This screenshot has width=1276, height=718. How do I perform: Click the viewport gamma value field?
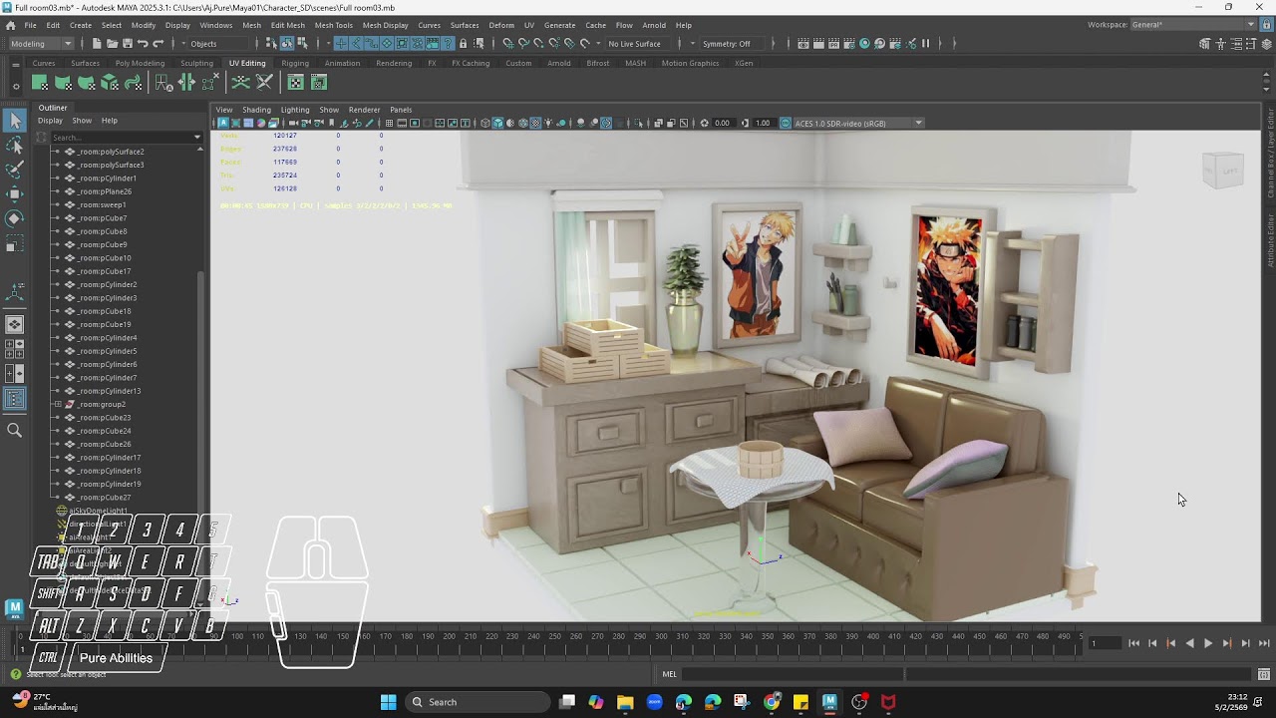pos(763,124)
